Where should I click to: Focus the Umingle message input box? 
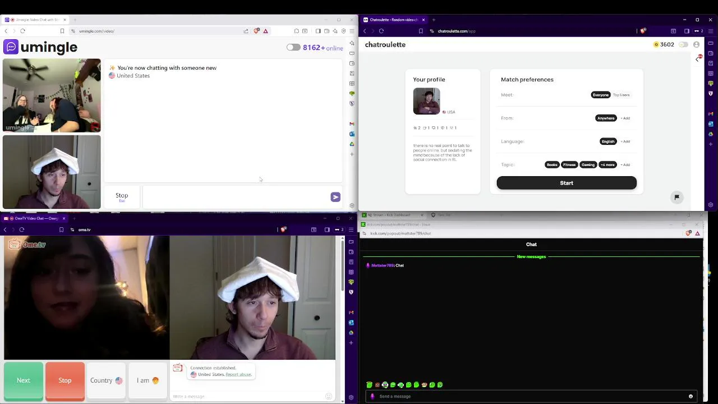[x=236, y=197]
